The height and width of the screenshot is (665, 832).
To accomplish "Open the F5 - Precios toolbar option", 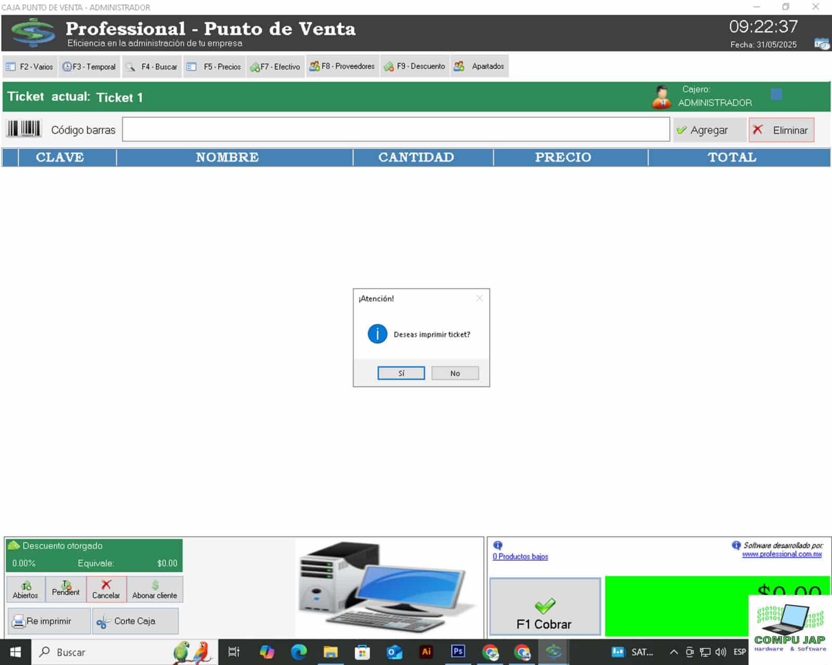I will click(x=214, y=66).
